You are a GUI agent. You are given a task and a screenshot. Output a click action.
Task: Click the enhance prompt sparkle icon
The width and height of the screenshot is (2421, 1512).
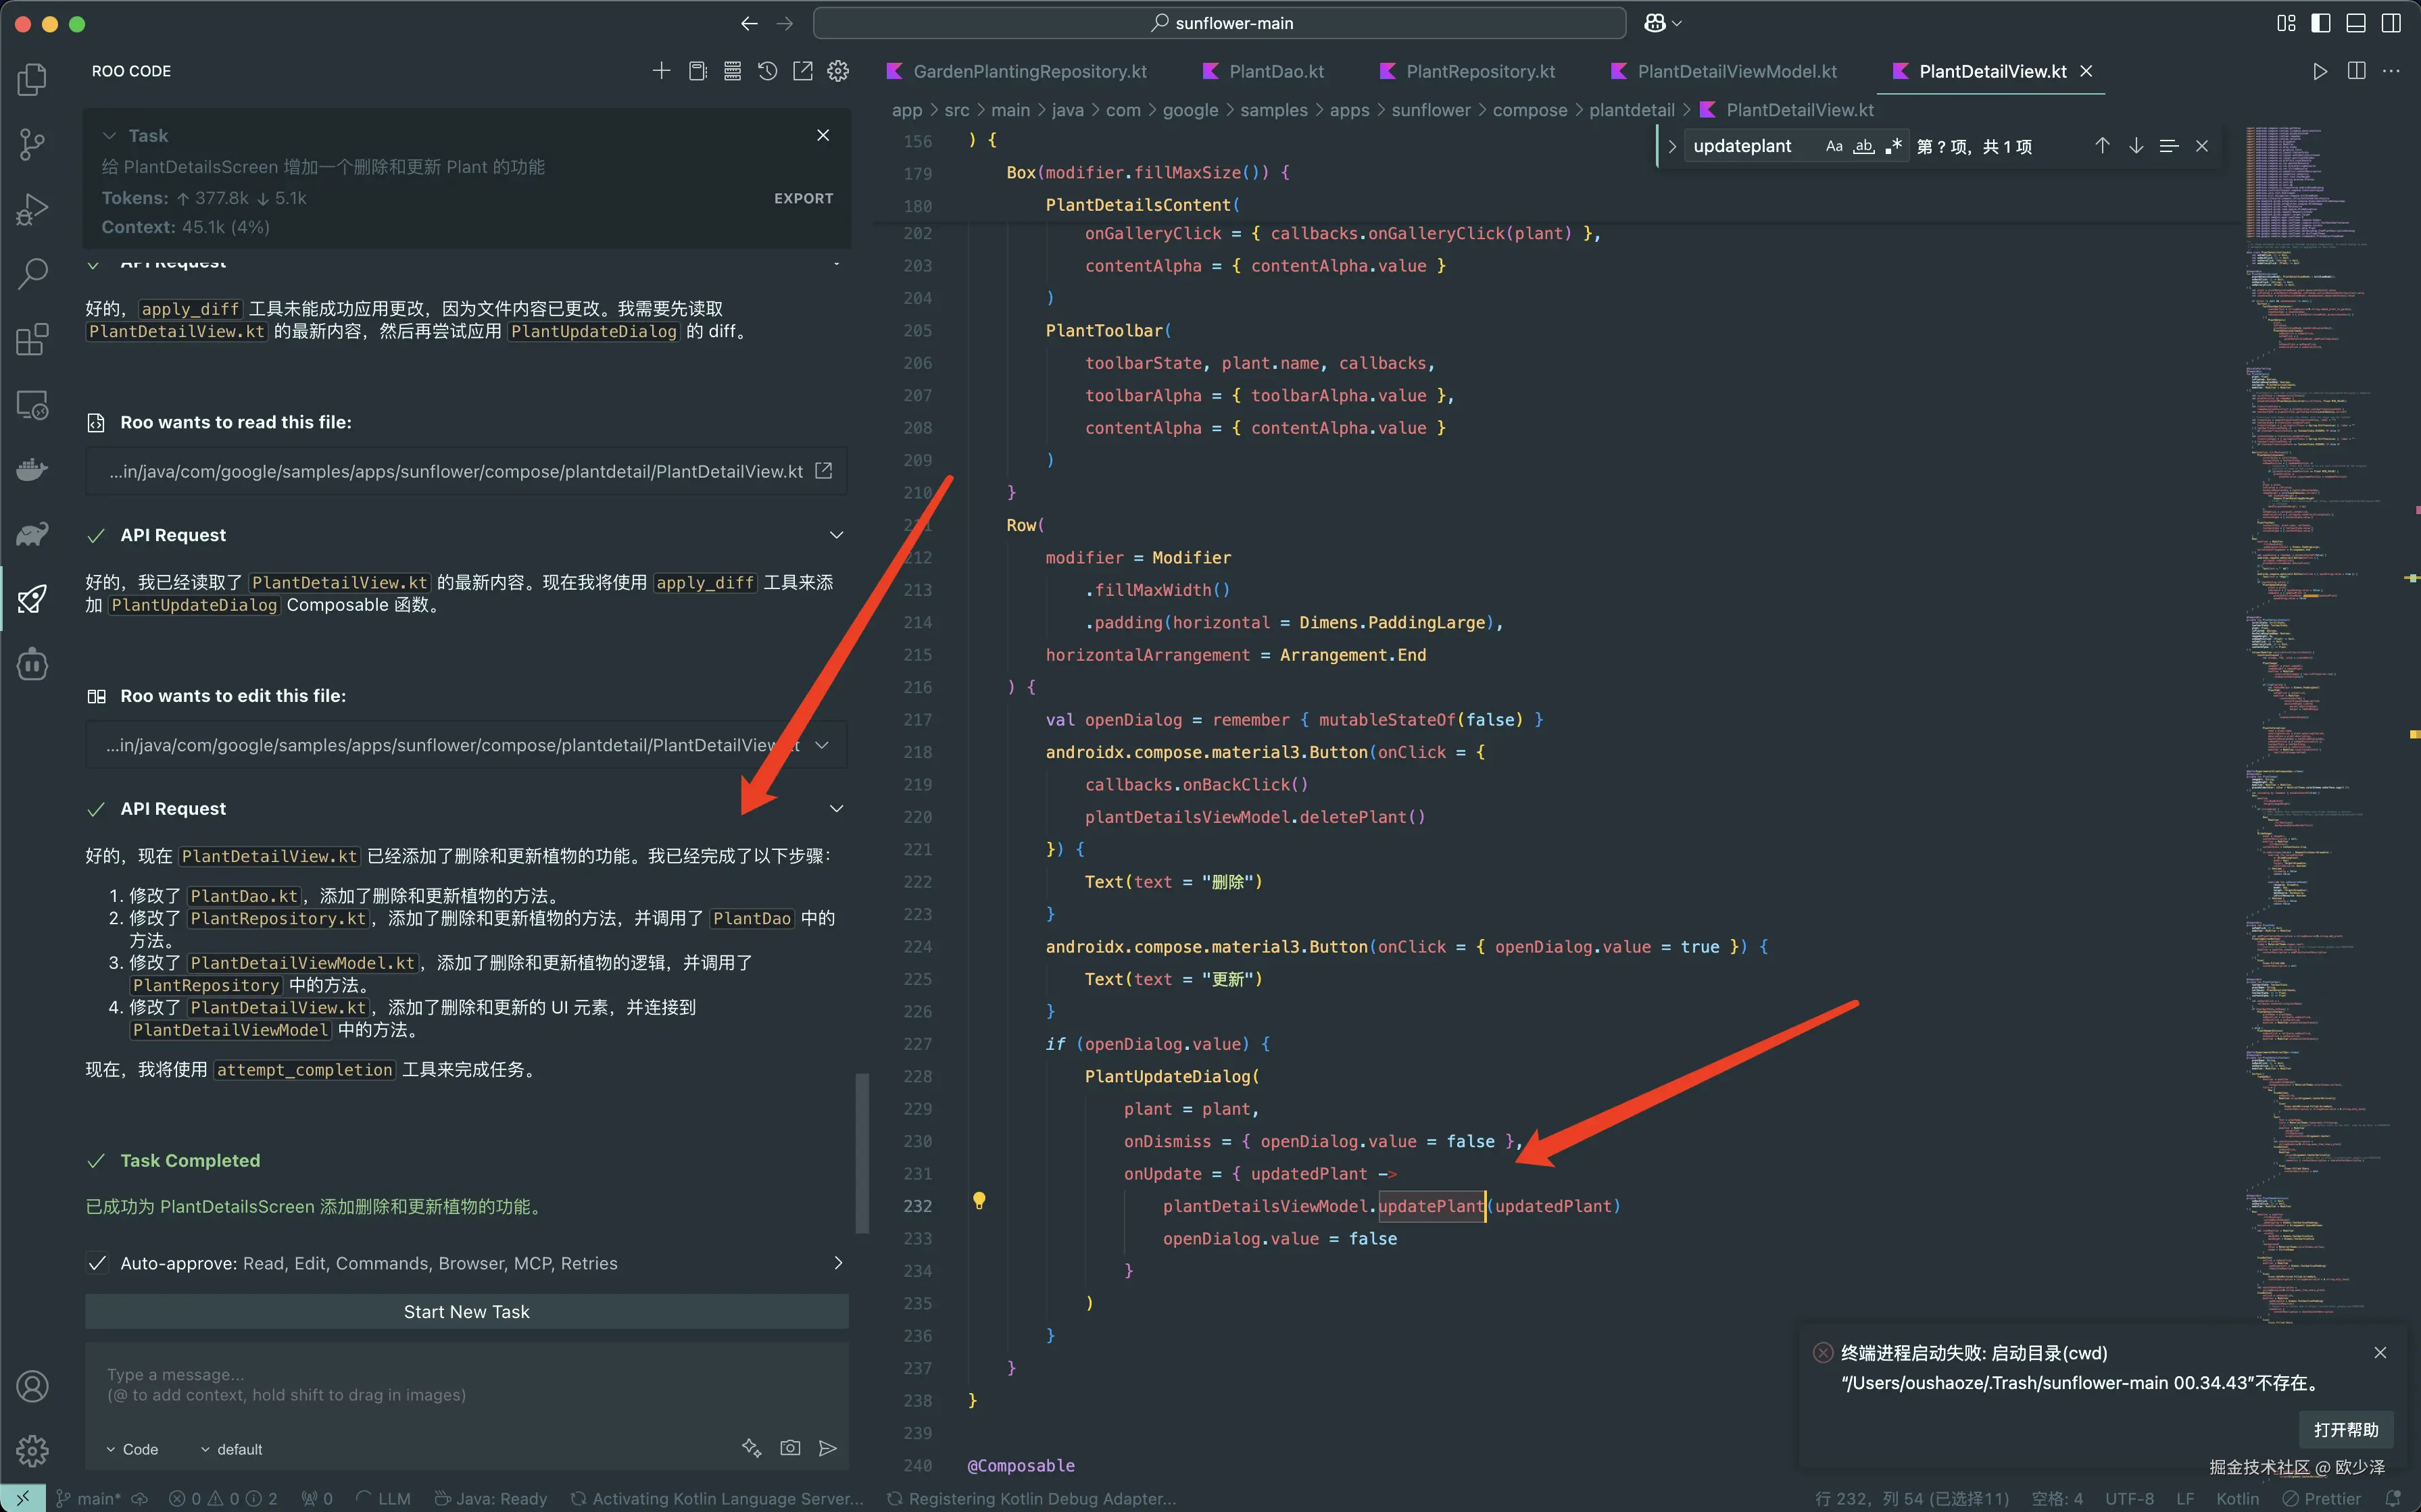point(752,1448)
